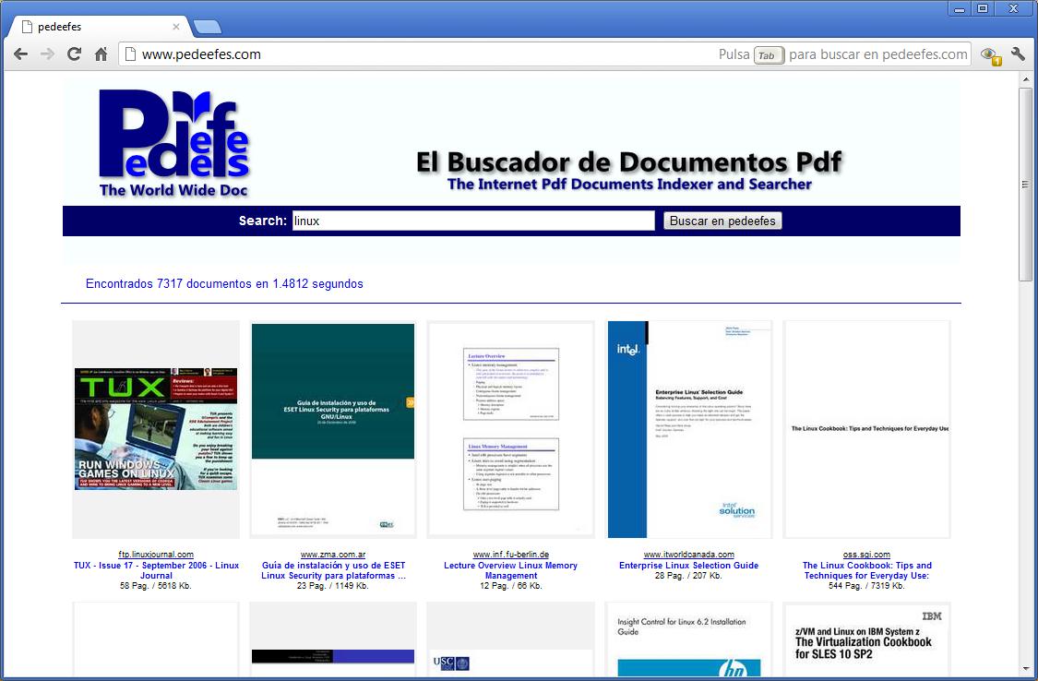The width and height of the screenshot is (1038, 681).
Task: Open the Linux Cookbook document thumbnail
Action: coord(866,429)
